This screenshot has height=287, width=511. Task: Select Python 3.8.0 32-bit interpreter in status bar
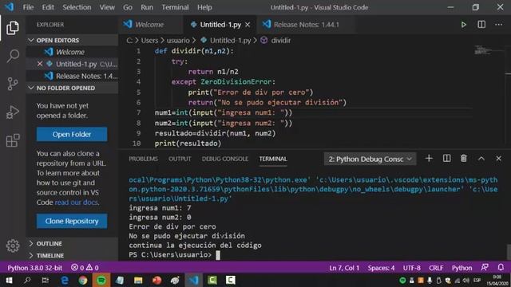(x=34, y=268)
